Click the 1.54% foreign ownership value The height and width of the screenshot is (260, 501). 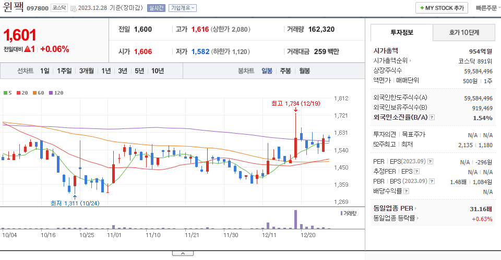pos(483,118)
